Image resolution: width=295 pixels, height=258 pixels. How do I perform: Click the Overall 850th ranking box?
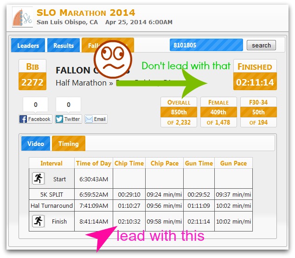[179, 112]
